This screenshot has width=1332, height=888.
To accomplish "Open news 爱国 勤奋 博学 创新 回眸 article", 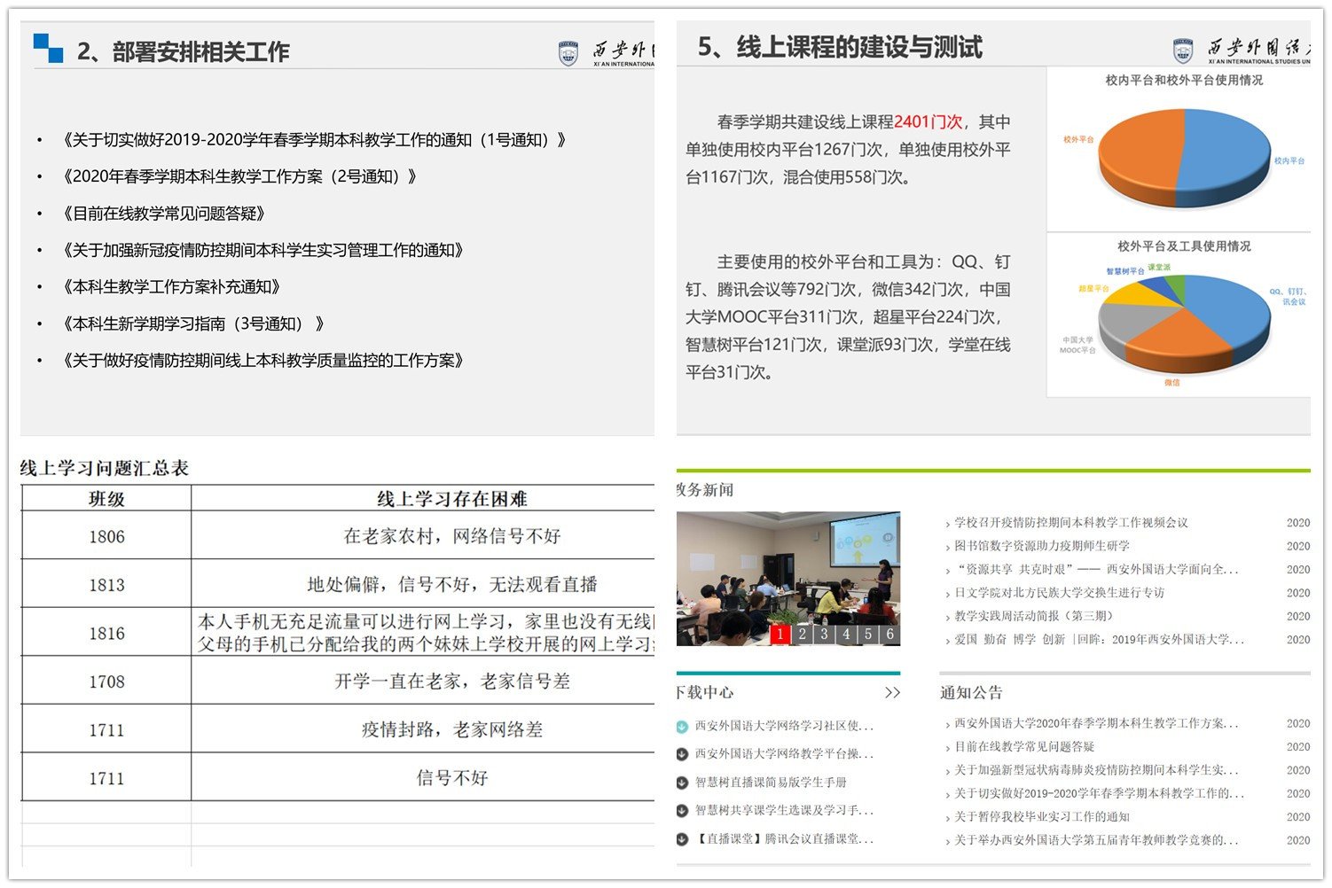I will 1099,639.
